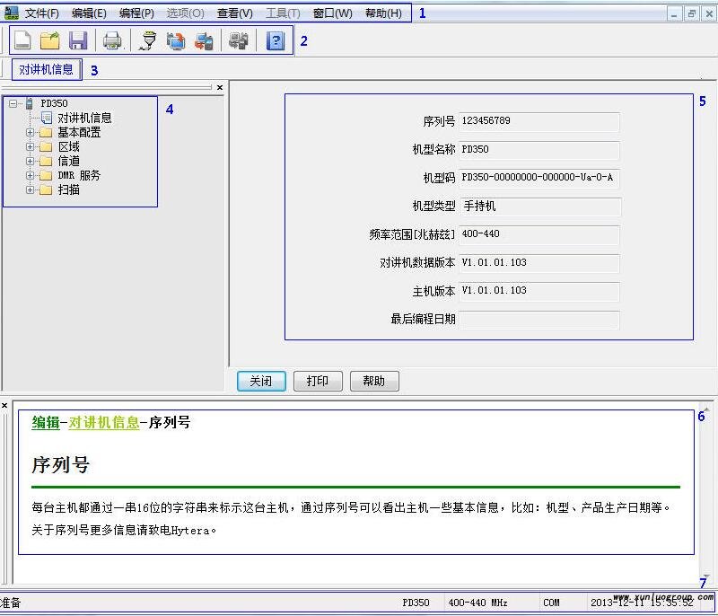
Task: Open the serial port cable icon
Action: (x=147, y=40)
